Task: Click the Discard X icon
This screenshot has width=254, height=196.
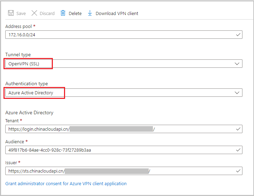Action: (34, 13)
